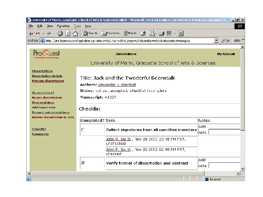Image resolution: width=263 pixels, height=197 pixels.
Task: Open the Checklist sidebar link
Action: tap(39, 129)
